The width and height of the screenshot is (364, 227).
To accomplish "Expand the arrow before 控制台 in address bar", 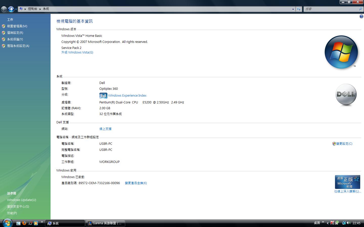I will pyautogui.click(x=25, y=9).
